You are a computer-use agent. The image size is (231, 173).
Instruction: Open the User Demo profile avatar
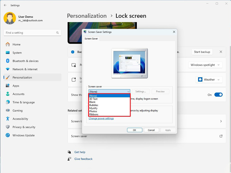[x=10, y=18]
